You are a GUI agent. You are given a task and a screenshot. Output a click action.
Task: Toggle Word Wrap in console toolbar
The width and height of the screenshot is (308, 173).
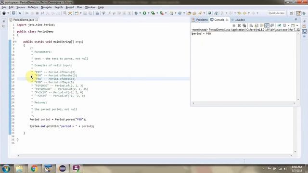tap(261, 25)
